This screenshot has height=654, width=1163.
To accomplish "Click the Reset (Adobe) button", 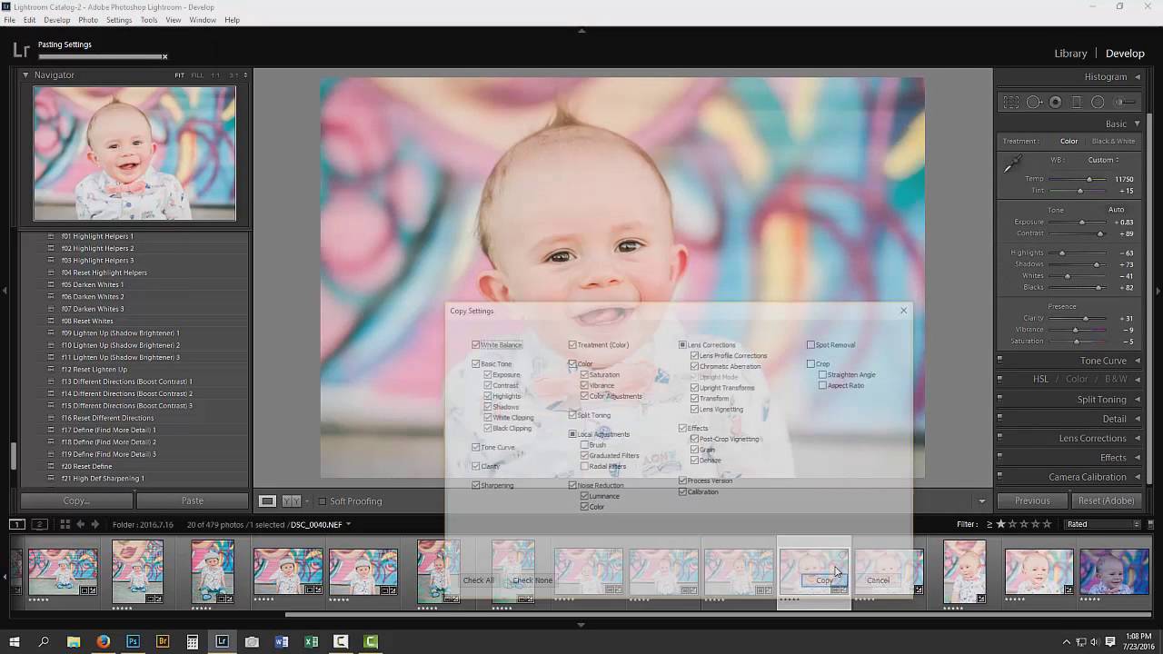I will [1106, 500].
